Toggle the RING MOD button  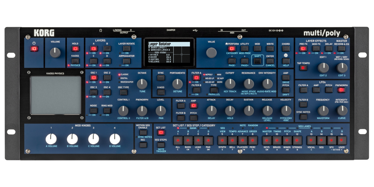pos(107,111)
